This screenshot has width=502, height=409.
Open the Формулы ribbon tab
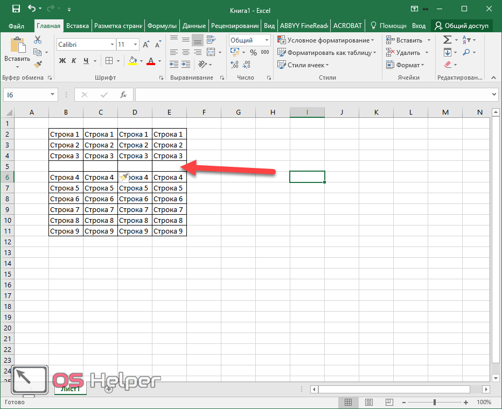[162, 25]
